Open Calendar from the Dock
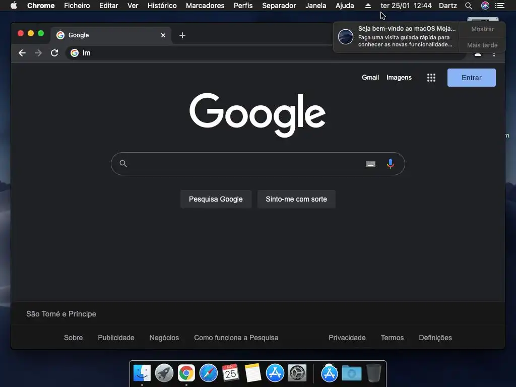The height and width of the screenshot is (387, 516). click(x=231, y=373)
